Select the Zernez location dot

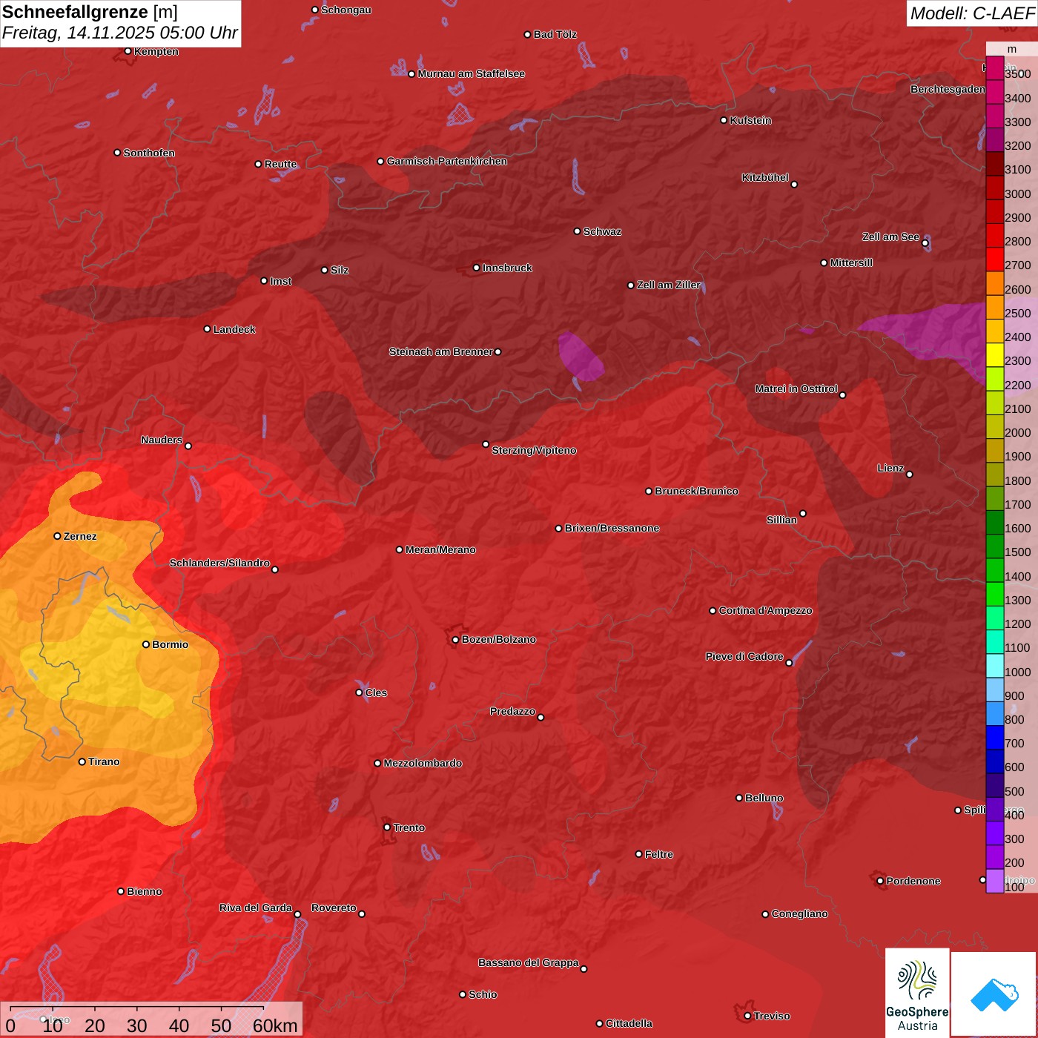coord(57,536)
